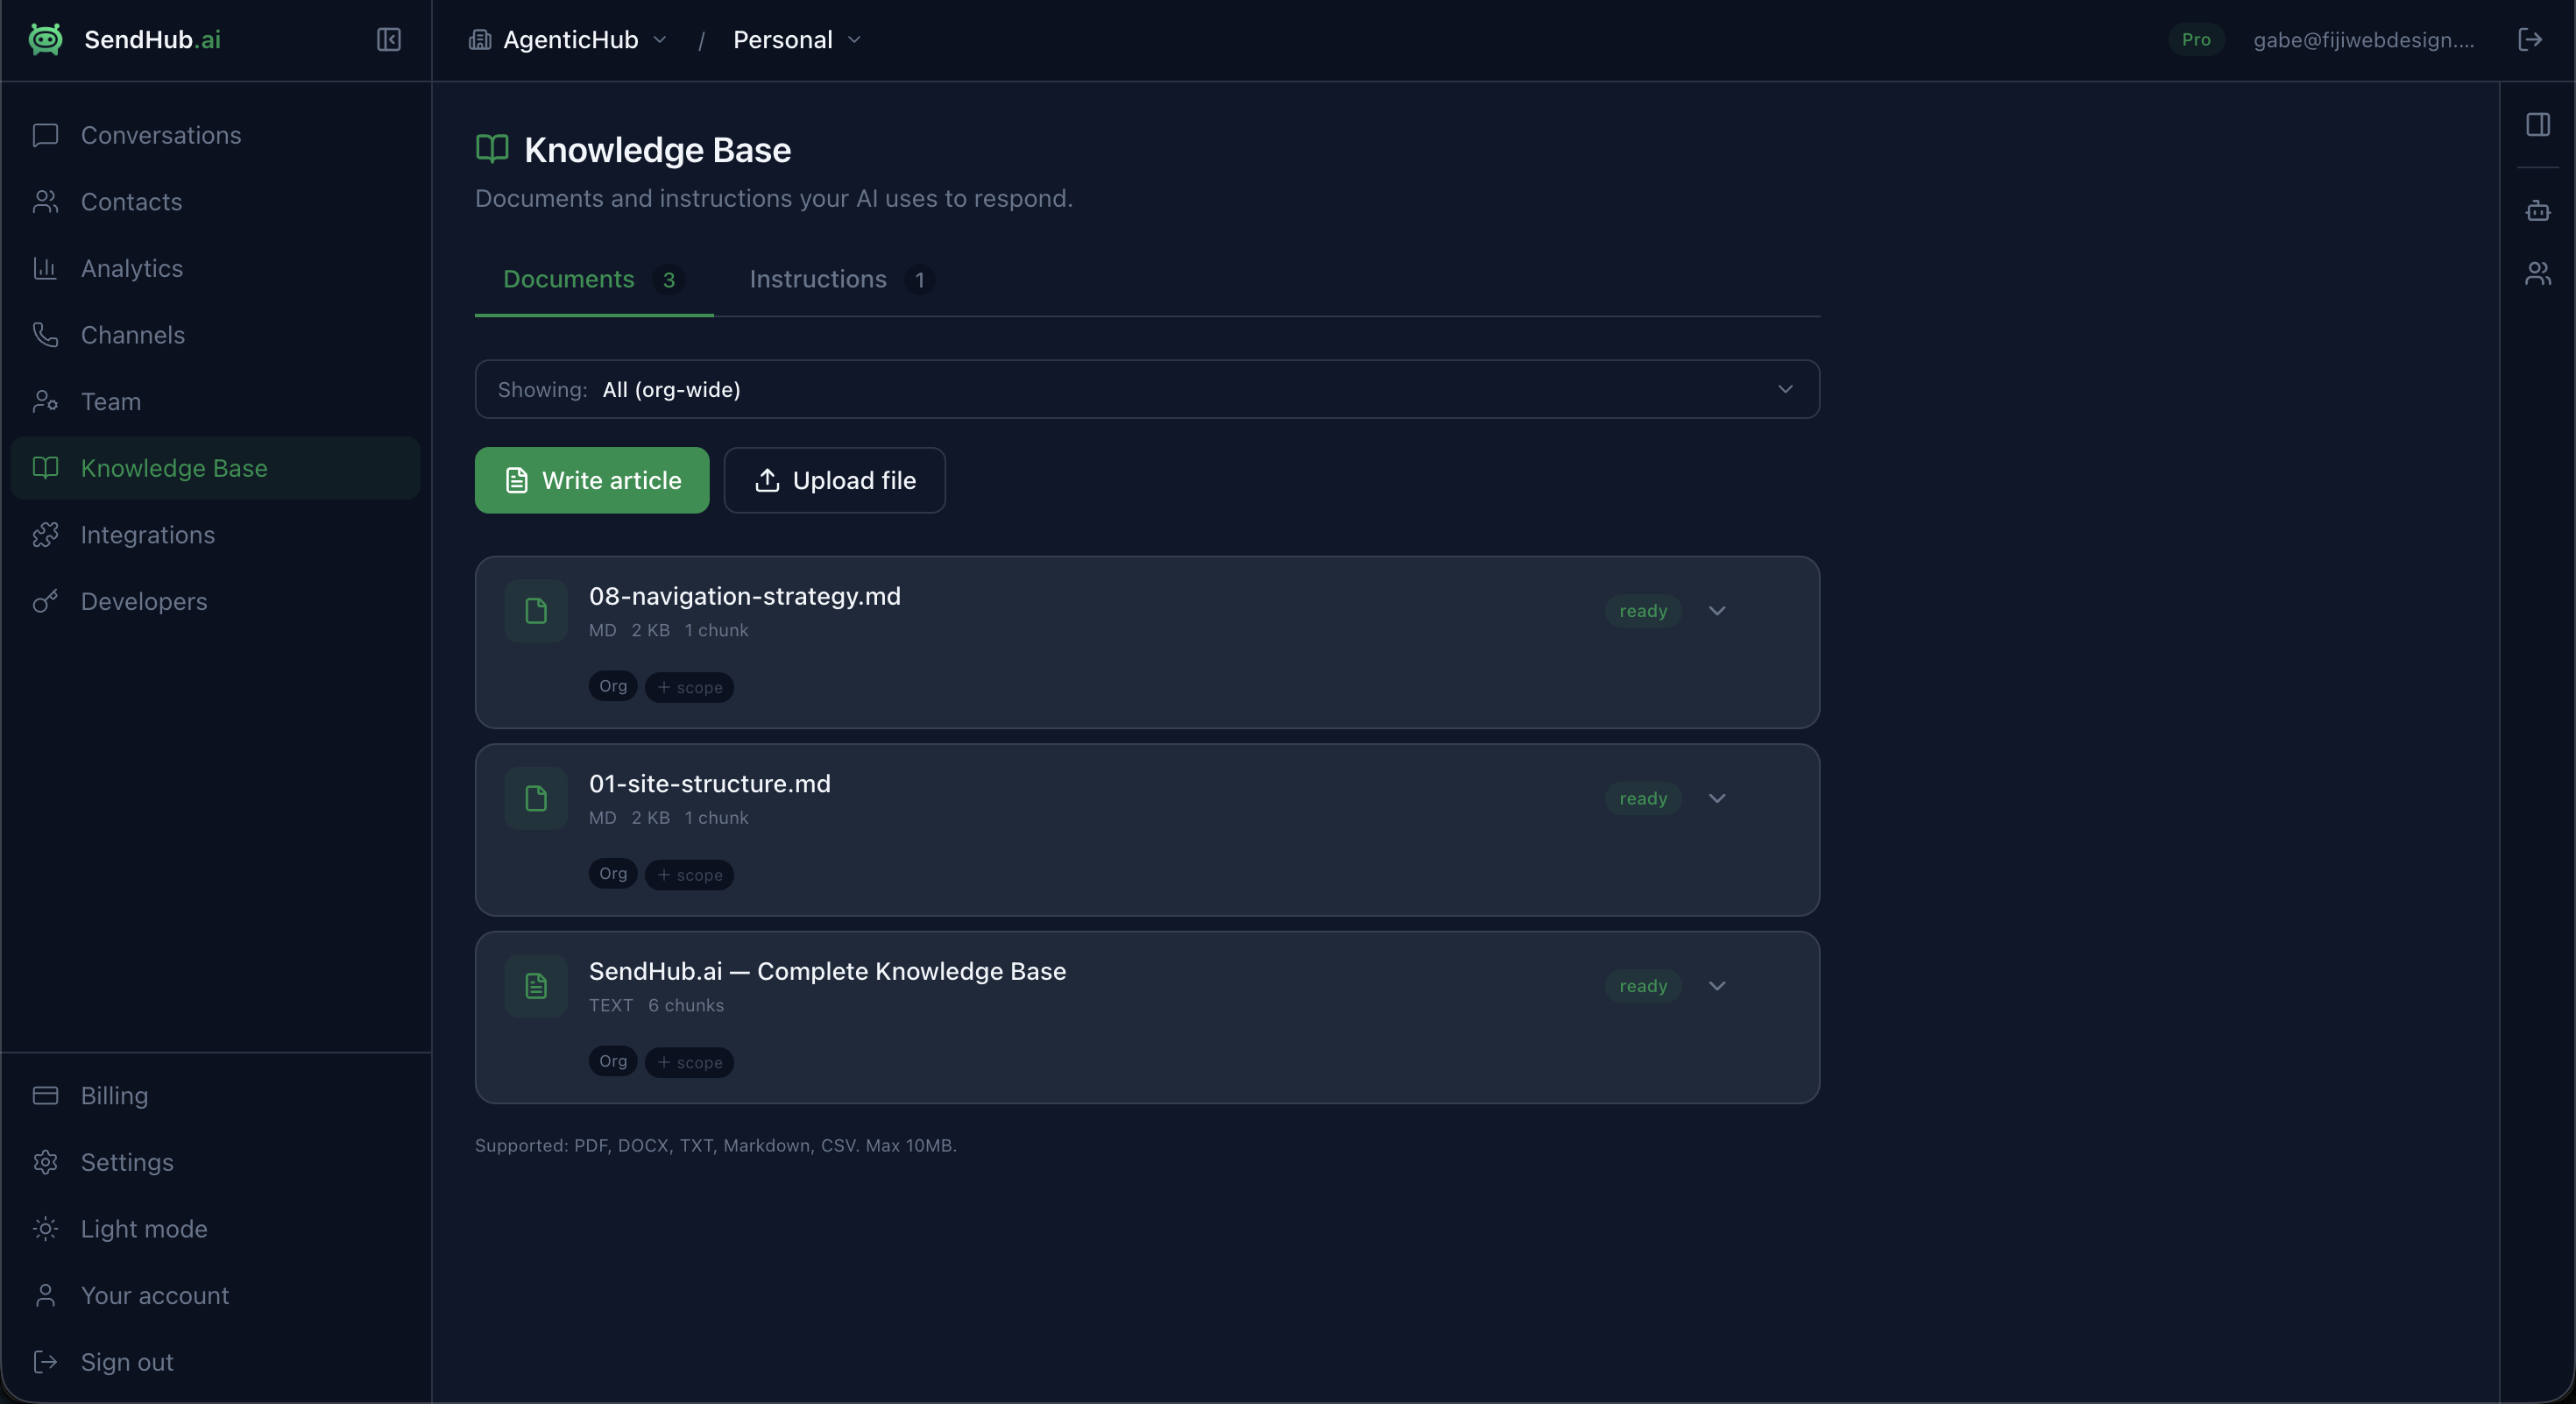Collapse the left sidebar panel icon
This screenshot has width=2576, height=1404.
pos(389,39)
